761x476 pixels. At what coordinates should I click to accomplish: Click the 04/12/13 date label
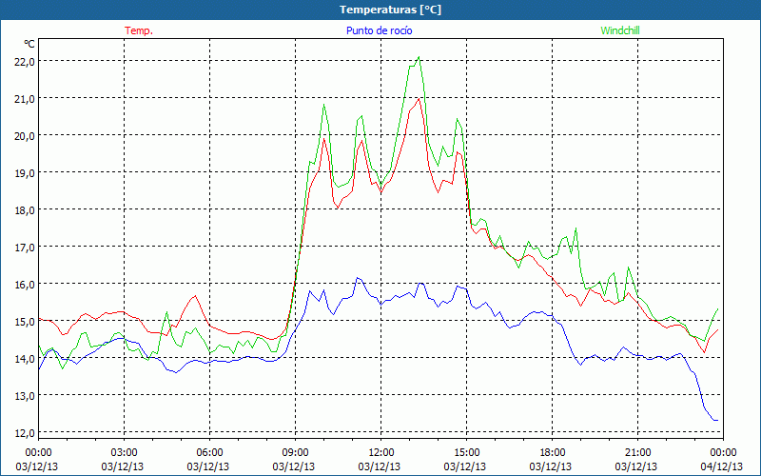click(722, 466)
